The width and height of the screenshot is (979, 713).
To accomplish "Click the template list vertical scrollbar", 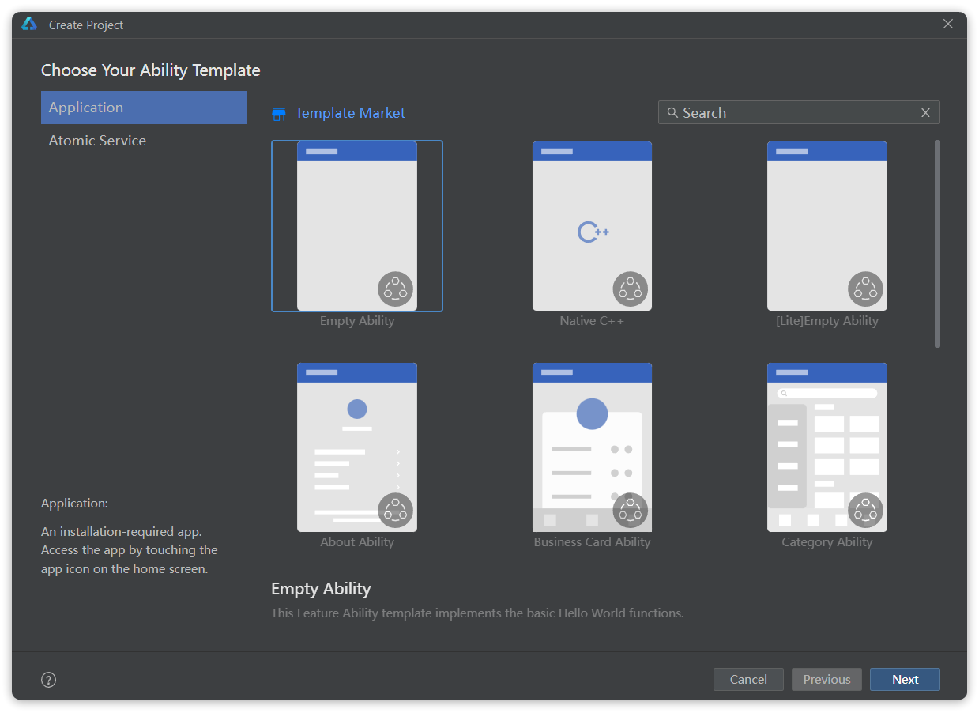I will click(x=937, y=243).
